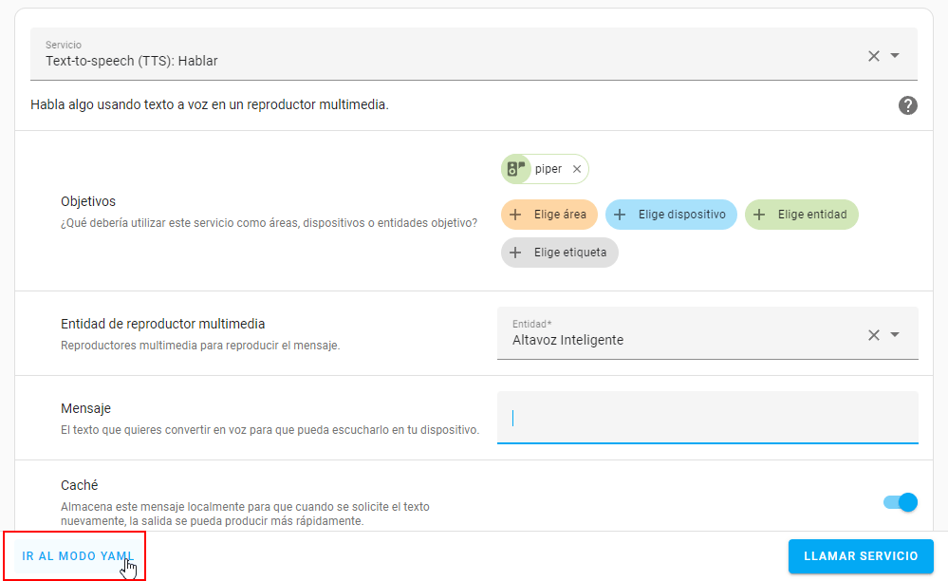Click the plus icon on Elige etiqueta

tap(515, 253)
